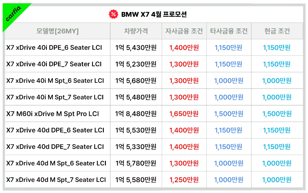Click red '1,400만원' in 40d DPE_7 Seater row
308x193 pixels.
click(x=184, y=147)
